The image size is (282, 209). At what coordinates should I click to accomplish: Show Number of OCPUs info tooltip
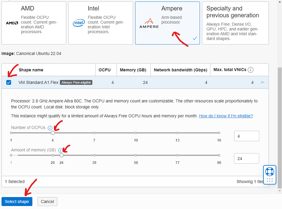[x=50, y=128]
